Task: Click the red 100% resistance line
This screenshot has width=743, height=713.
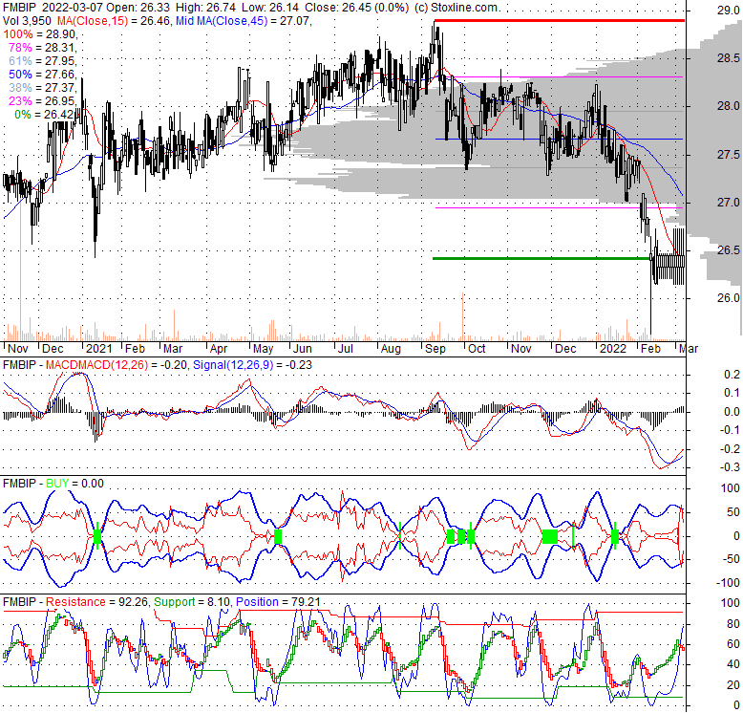Action: point(559,20)
